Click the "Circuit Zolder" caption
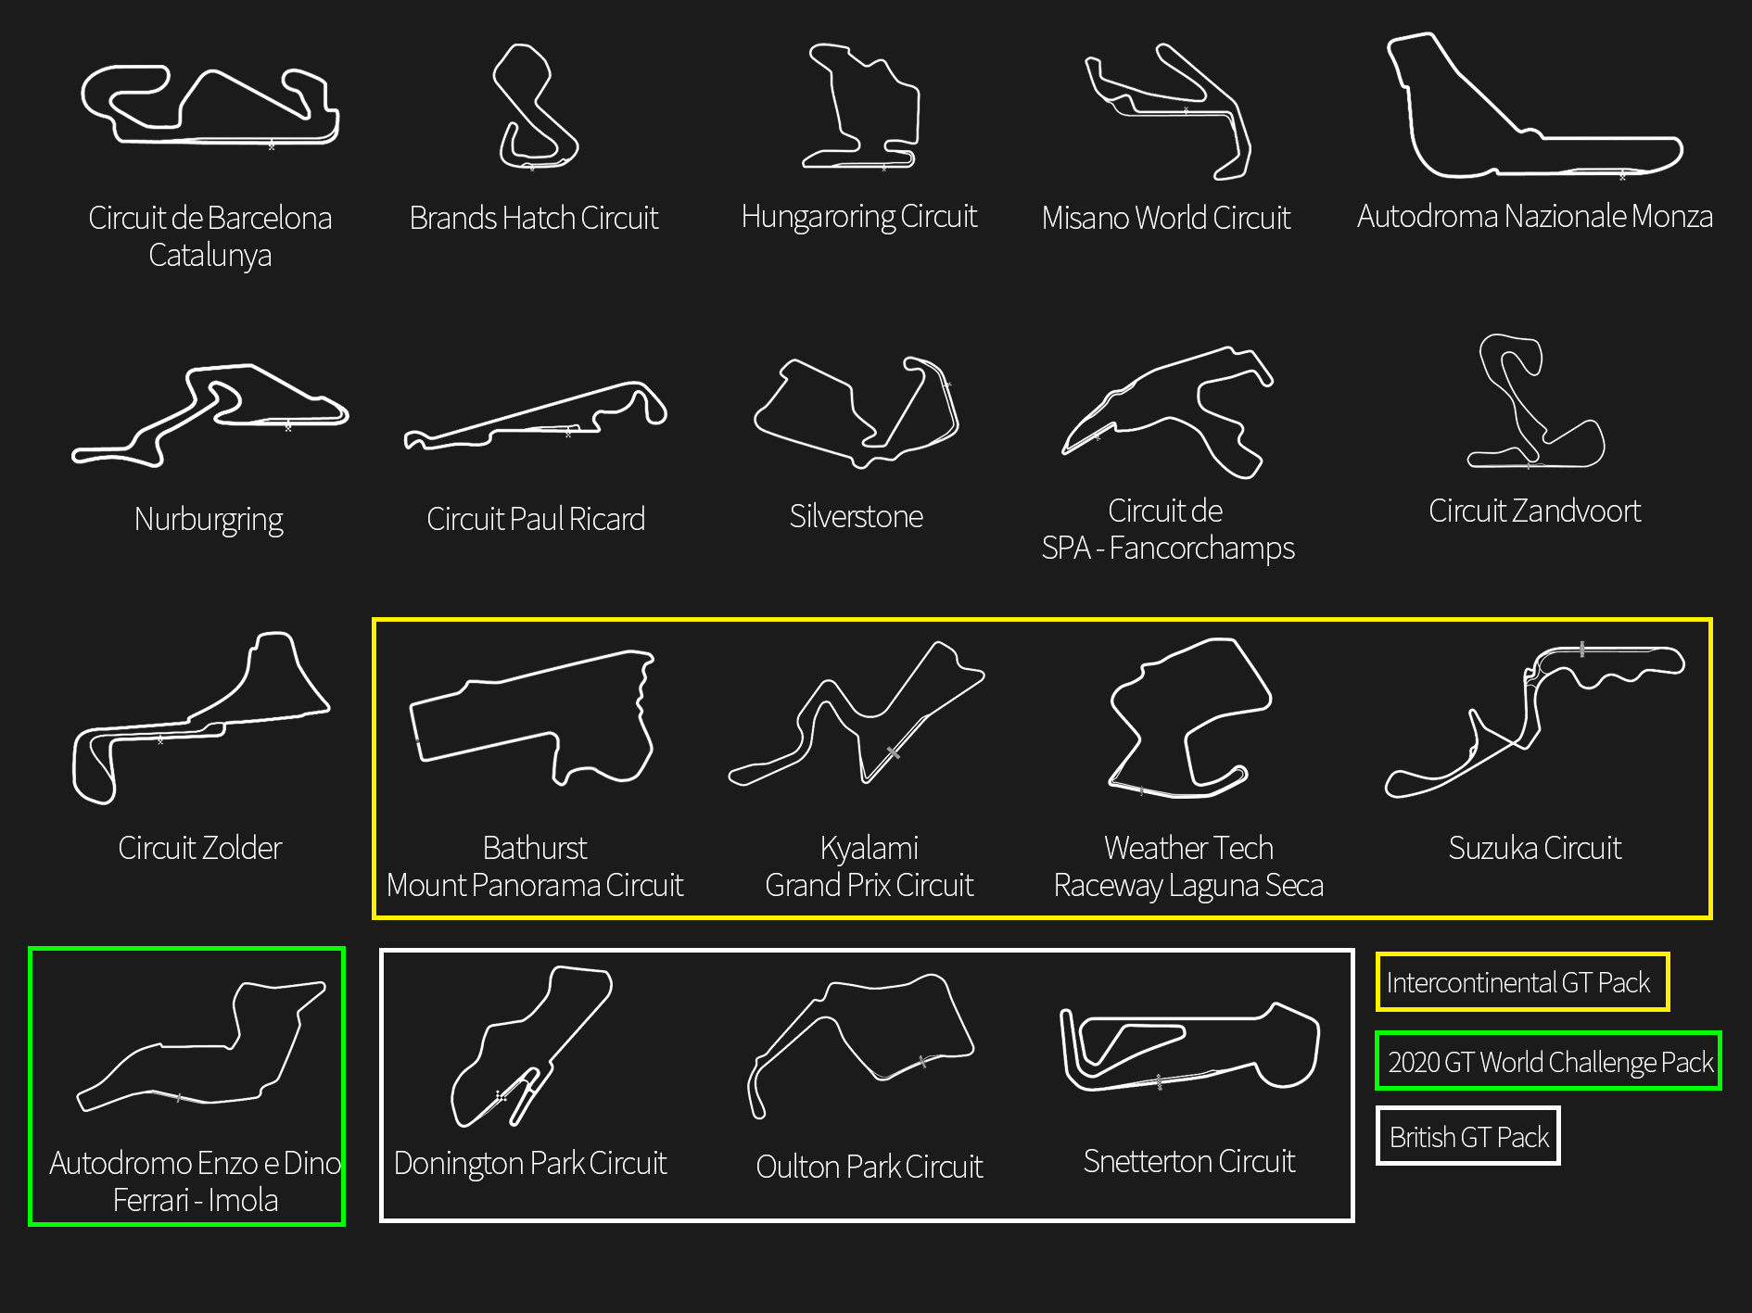This screenshot has height=1313, width=1752. (x=200, y=848)
